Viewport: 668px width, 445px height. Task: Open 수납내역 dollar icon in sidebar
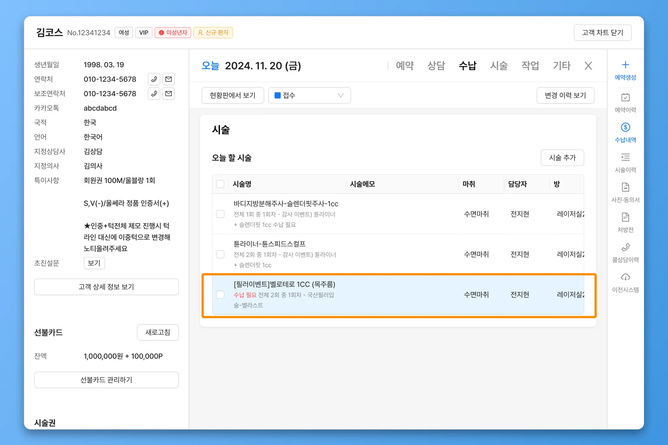click(x=625, y=127)
